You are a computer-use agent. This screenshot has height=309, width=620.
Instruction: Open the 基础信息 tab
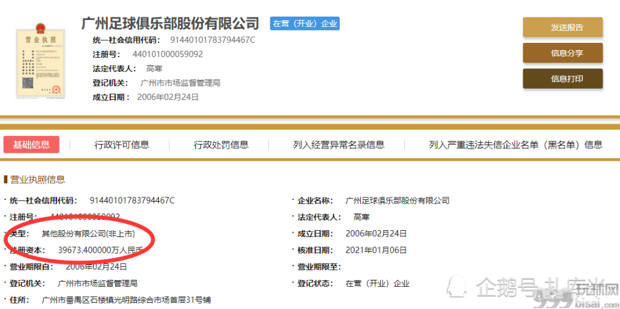pyautogui.click(x=31, y=145)
